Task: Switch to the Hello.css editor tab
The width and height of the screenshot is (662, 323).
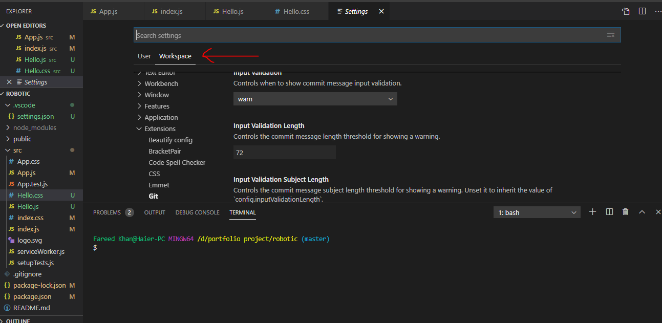Action: coord(297,10)
